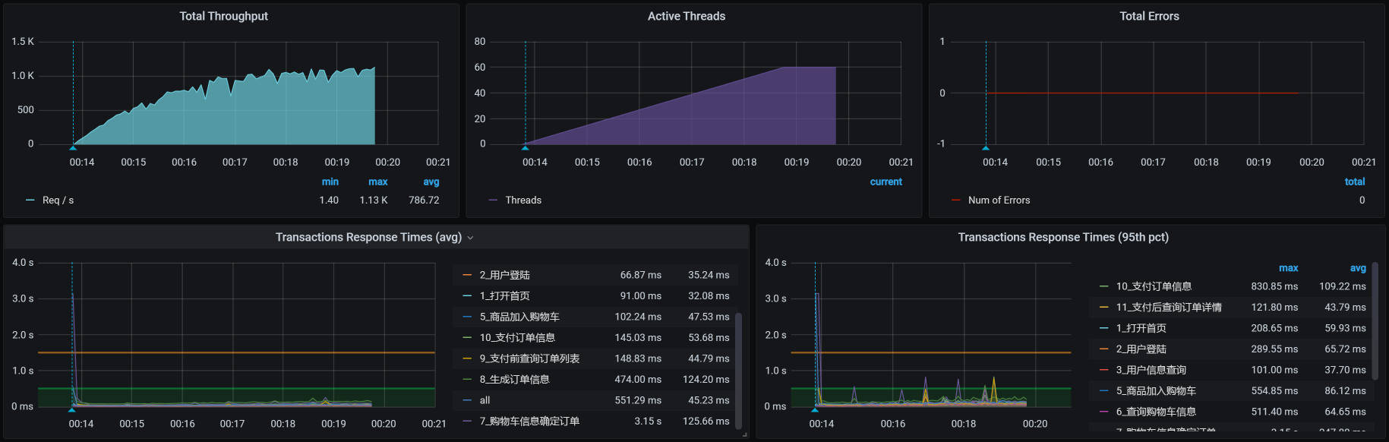Screen dimensions: 1389x442
Task: Expand the chevron beside Transactions Response Times (avg)
Action: 470,238
